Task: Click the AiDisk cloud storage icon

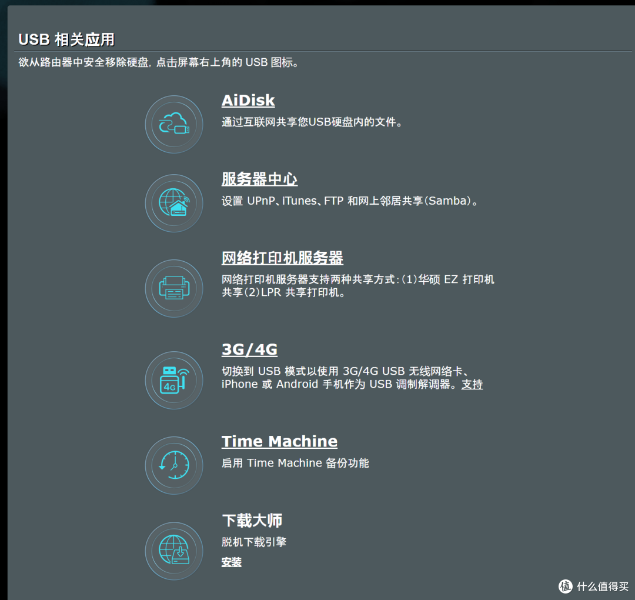Action: pyautogui.click(x=174, y=124)
